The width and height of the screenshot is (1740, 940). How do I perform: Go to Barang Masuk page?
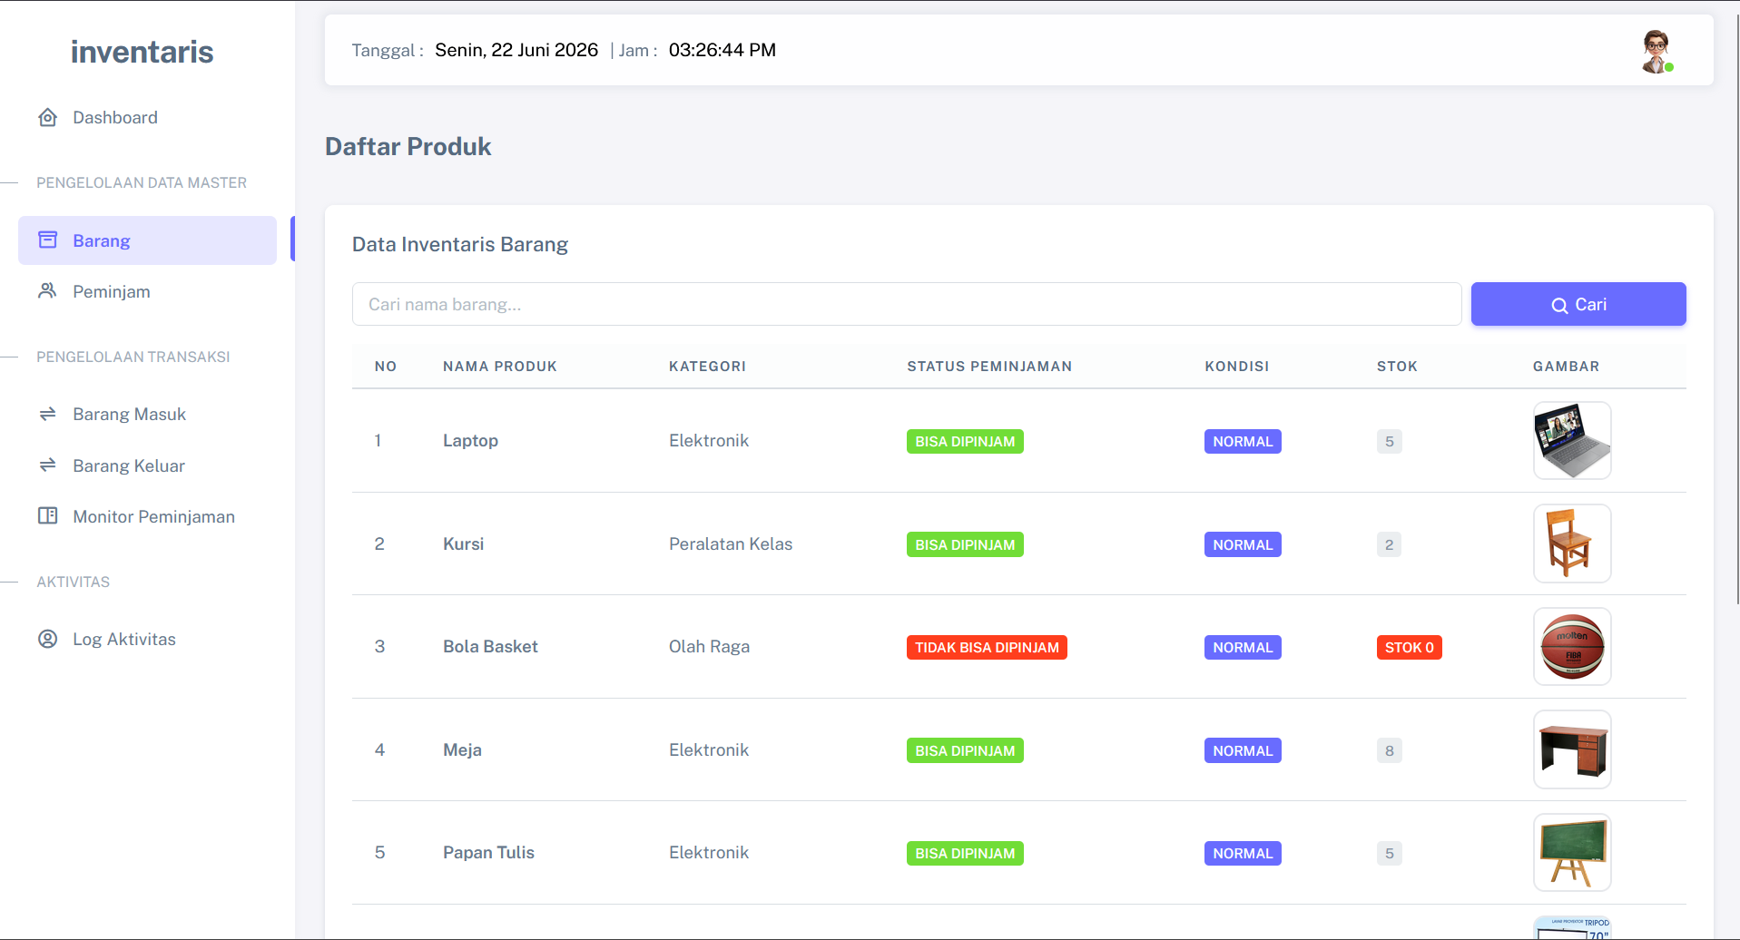pos(129,414)
